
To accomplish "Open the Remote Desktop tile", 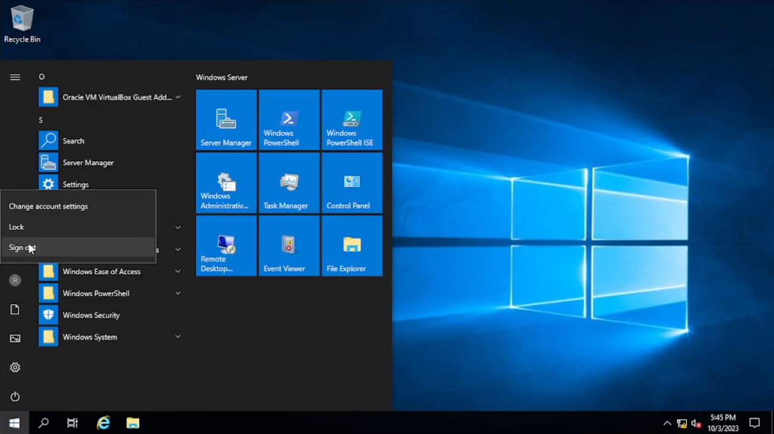I will (226, 246).
